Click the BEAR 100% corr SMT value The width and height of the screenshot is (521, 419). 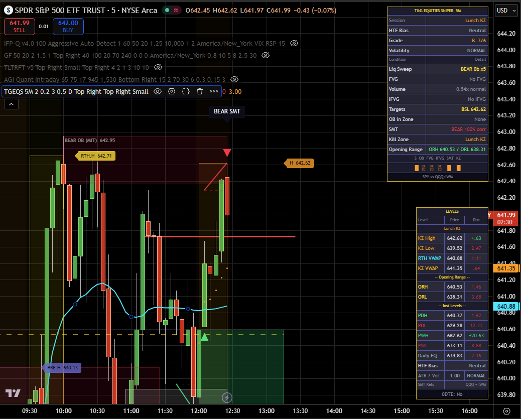click(x=468, y=129)
